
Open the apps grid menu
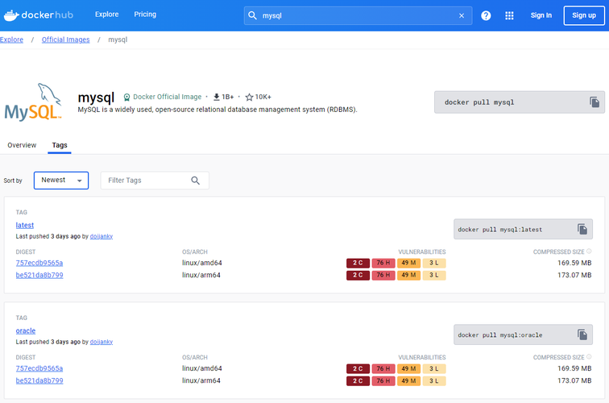click(509, 15)
